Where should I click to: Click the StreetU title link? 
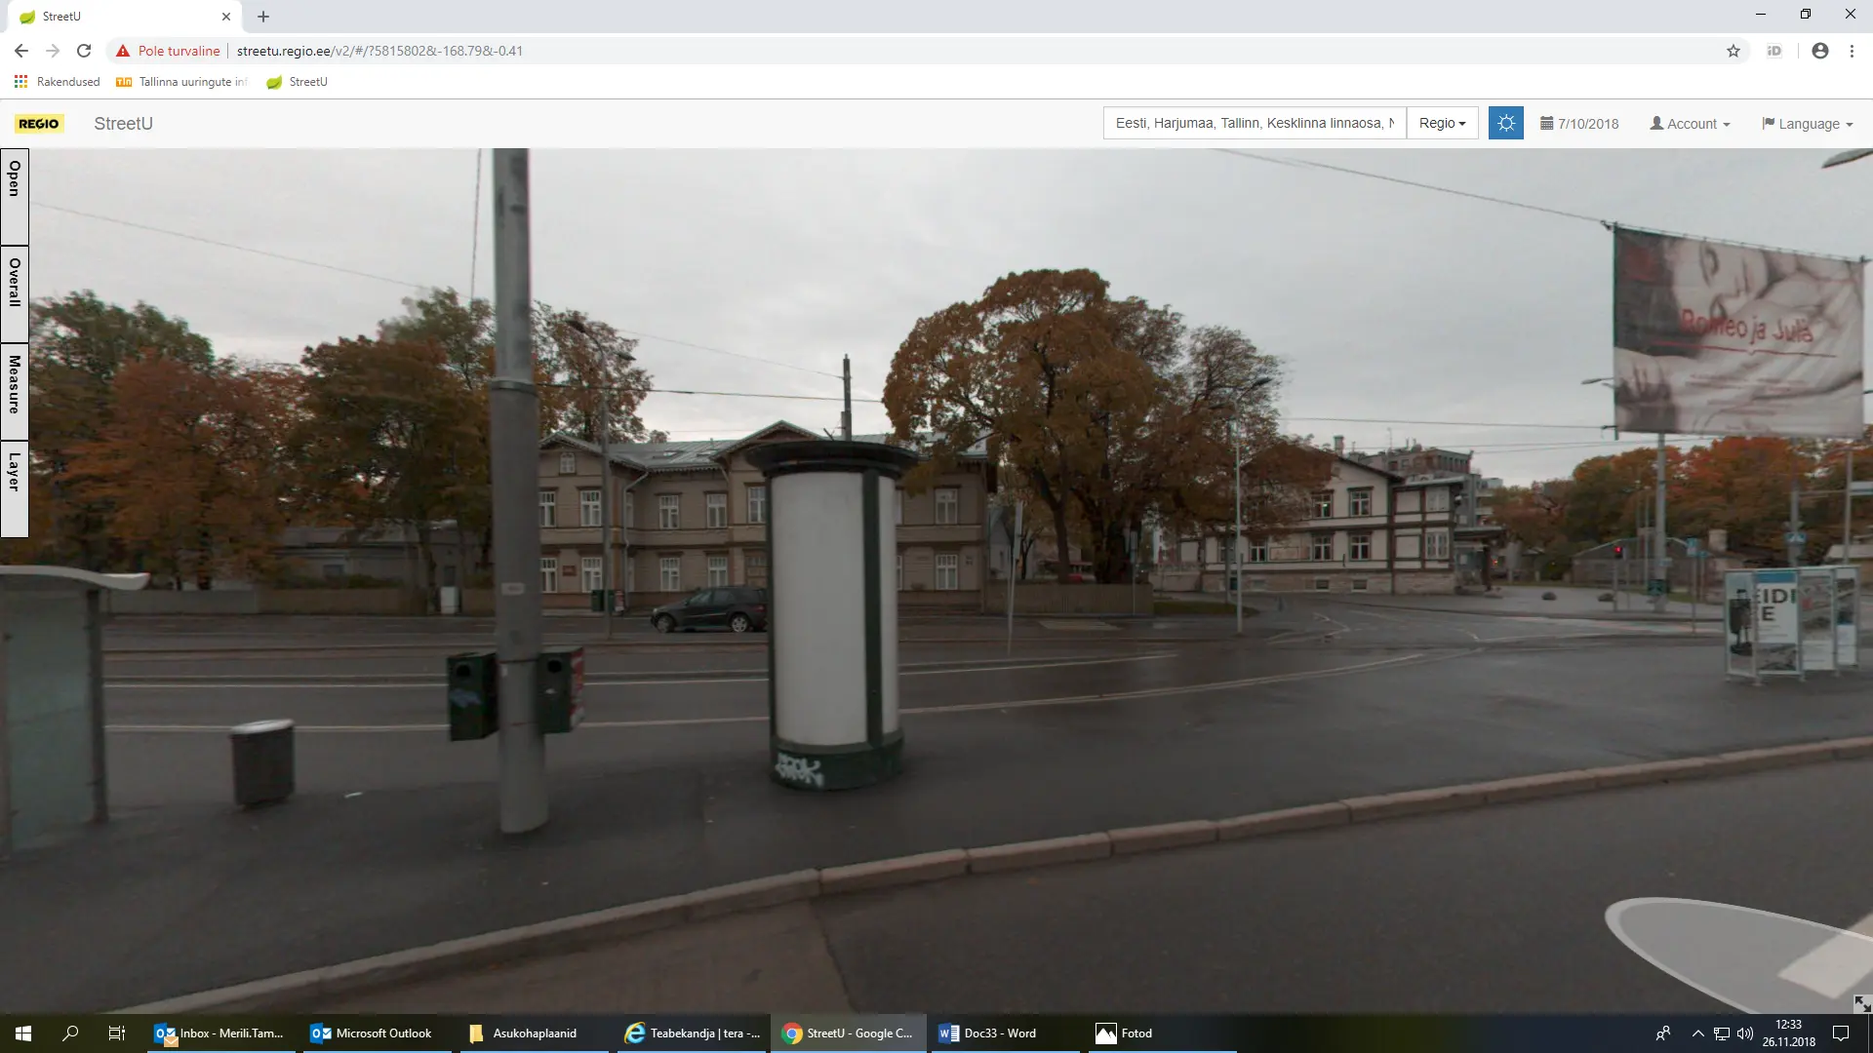123,124
